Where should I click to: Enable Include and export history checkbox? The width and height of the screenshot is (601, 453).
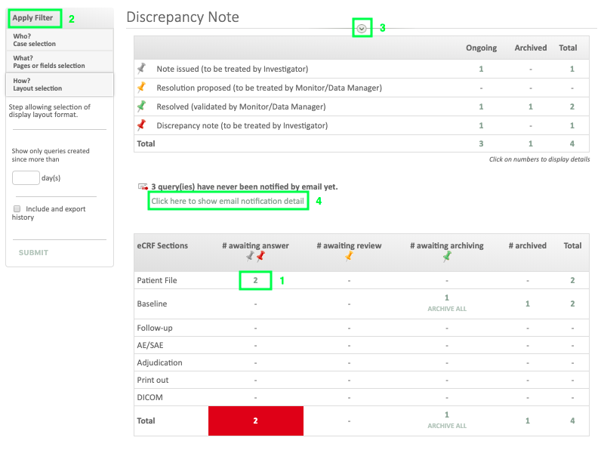[17, 209]
